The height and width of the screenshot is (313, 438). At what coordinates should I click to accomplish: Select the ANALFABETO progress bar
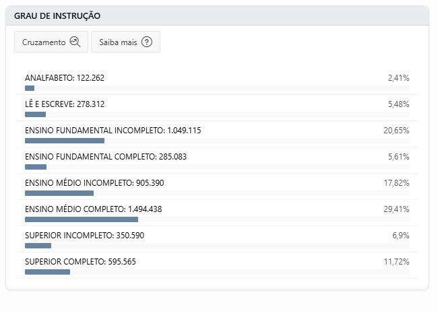[x=218, y=88]
